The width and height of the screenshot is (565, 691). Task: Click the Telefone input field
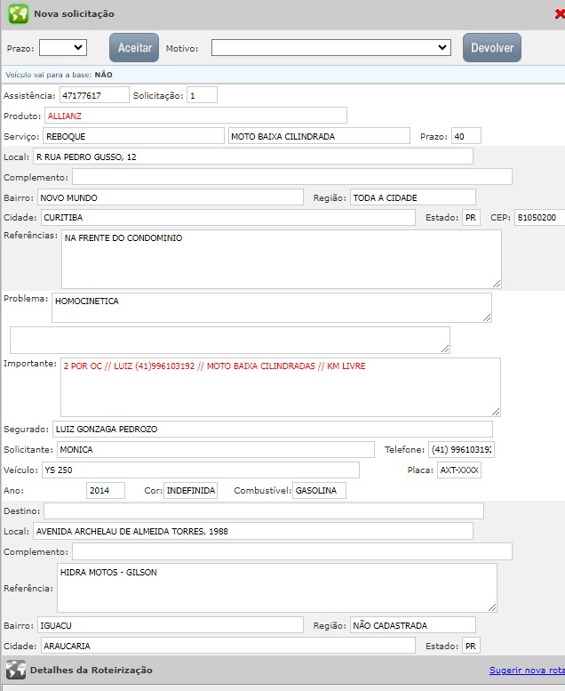(460, 450)
